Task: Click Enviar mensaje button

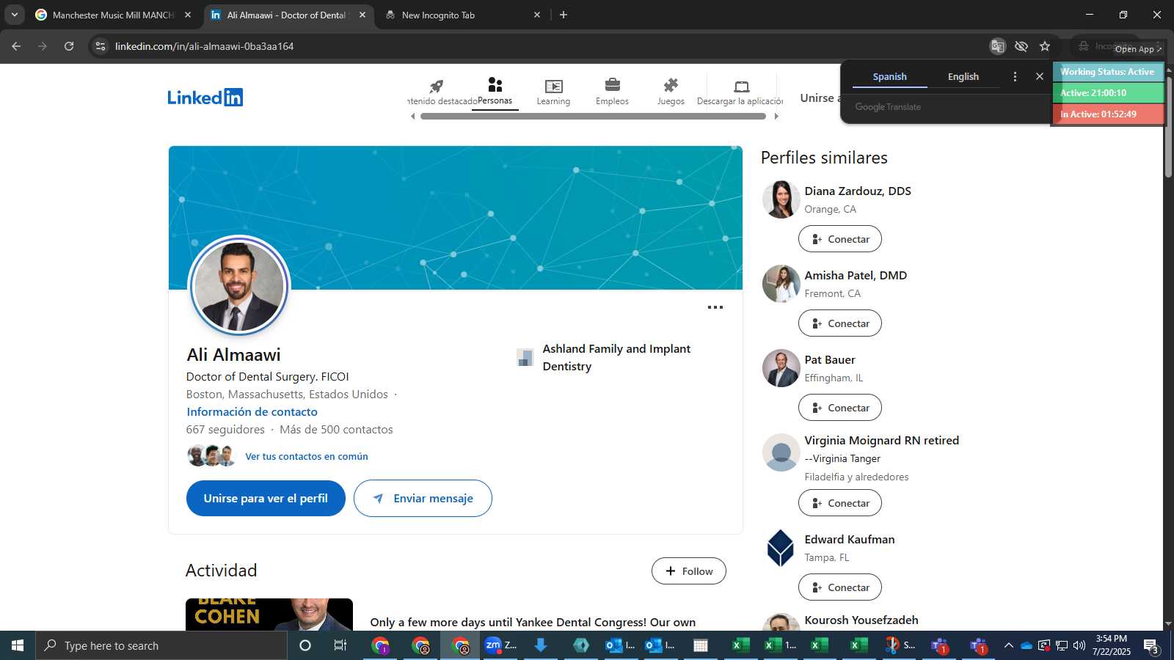Action: pos(423,499)
